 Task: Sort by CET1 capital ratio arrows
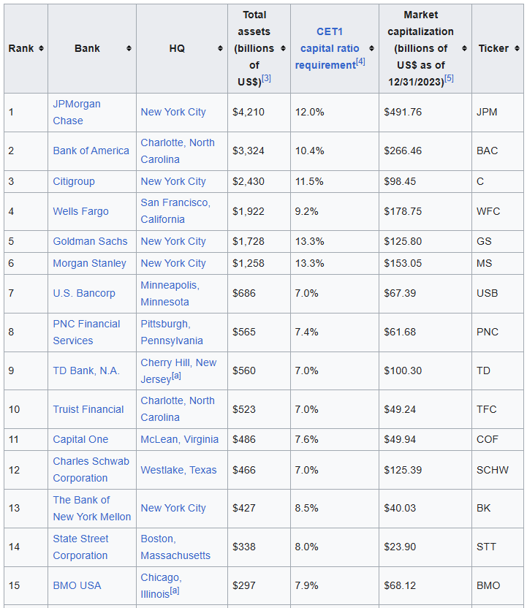coord(371,48)
